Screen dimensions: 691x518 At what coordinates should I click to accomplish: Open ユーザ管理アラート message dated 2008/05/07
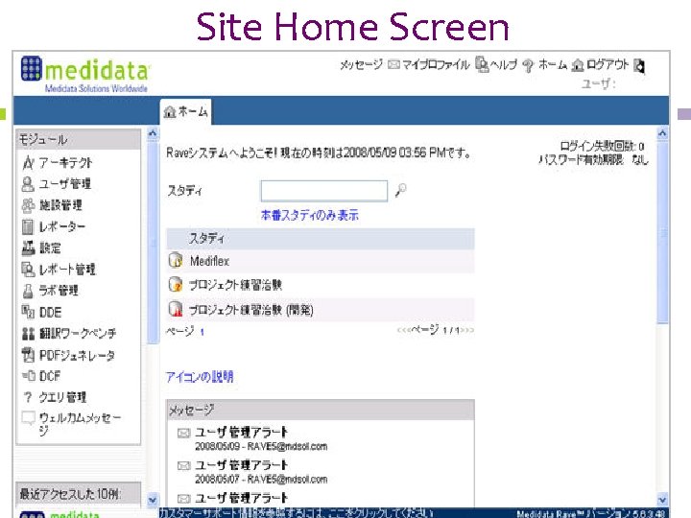coord(242,465)
